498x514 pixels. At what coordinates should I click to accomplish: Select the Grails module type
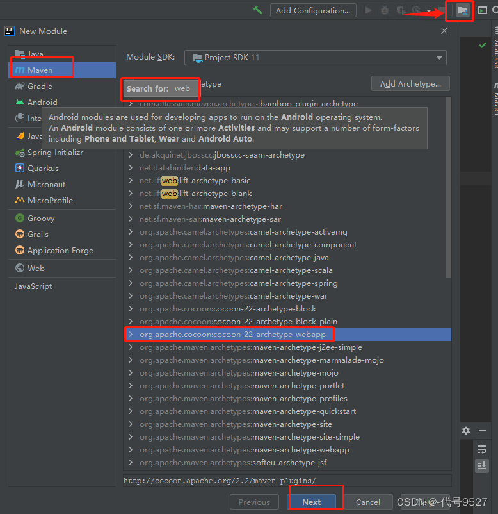[62, 235]
